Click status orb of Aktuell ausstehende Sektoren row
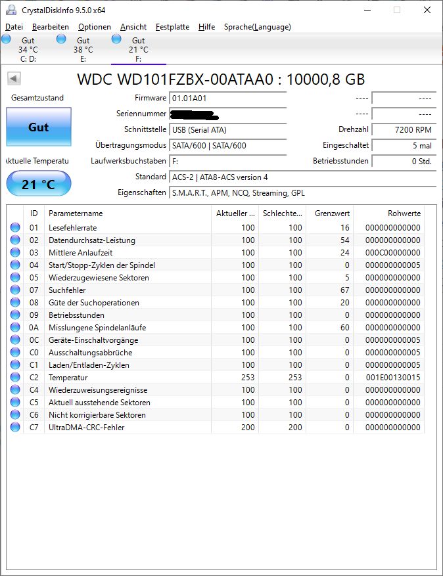 tap(15, 402)
